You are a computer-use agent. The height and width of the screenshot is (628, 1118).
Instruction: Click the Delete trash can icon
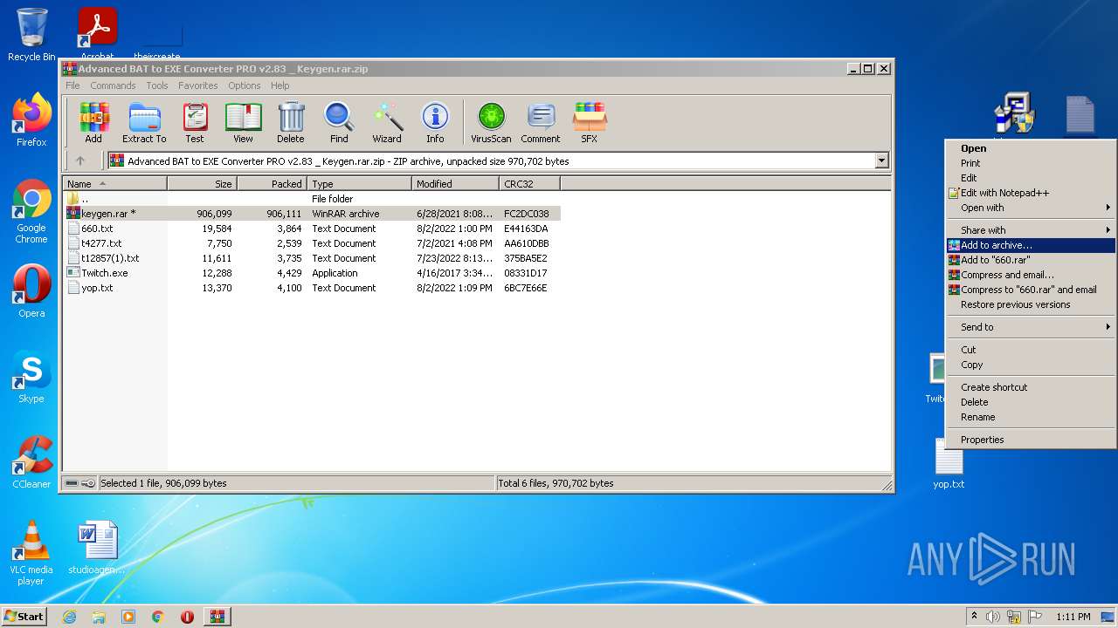pos(291,123)
